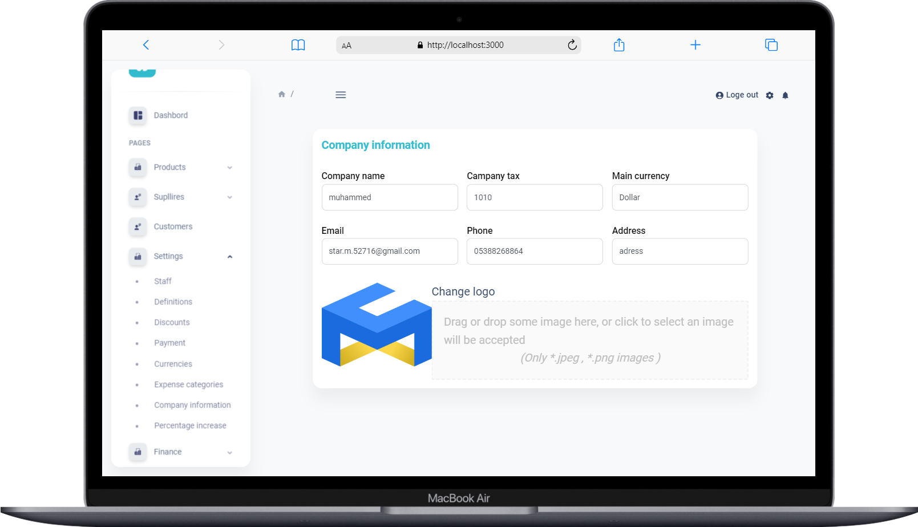
Task: Open Settings via its sidebar icon
Action: [138, 256]
